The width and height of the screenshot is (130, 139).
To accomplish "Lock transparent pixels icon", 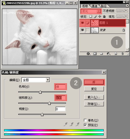I will tap(90, 16).
